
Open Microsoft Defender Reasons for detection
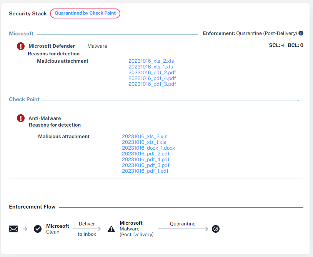click(x=53, y=54)
